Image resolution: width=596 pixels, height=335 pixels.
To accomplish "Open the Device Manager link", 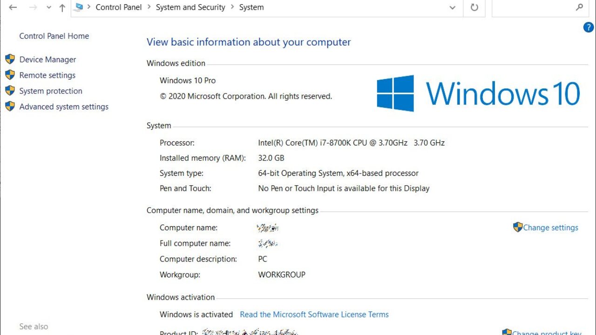I will (x=47, y=60).
